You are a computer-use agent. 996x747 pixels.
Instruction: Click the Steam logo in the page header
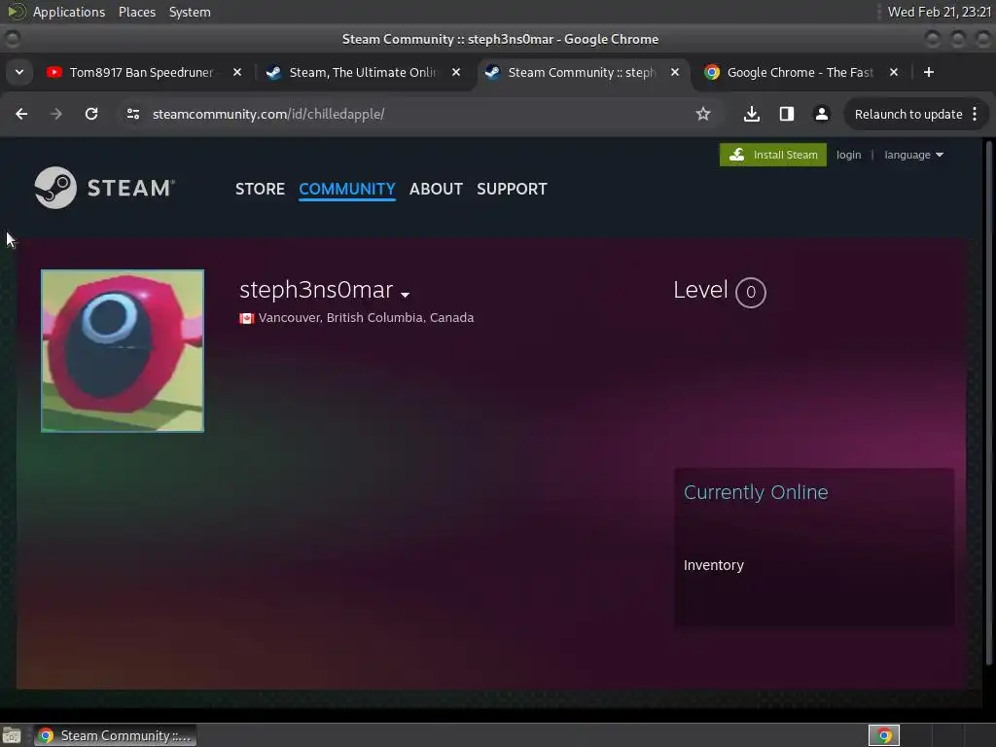[x=105, y=188]
